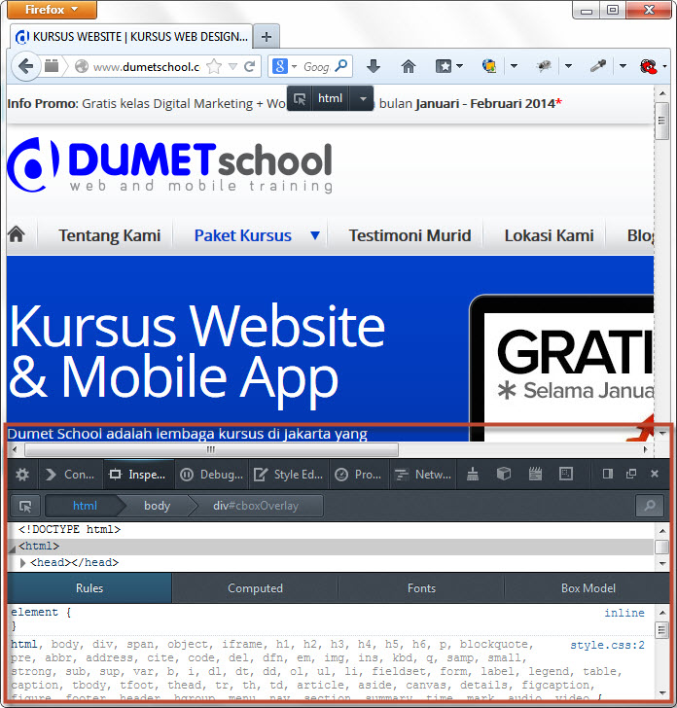Go to the browser Home icon
The height and width of the screenshot is (708, 677).
point(409,66)
